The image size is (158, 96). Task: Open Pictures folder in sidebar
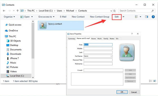pyautogui.click(x=12, y=67)
